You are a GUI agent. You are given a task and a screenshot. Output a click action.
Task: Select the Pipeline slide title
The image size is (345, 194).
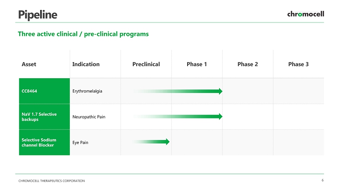point(38,14)
